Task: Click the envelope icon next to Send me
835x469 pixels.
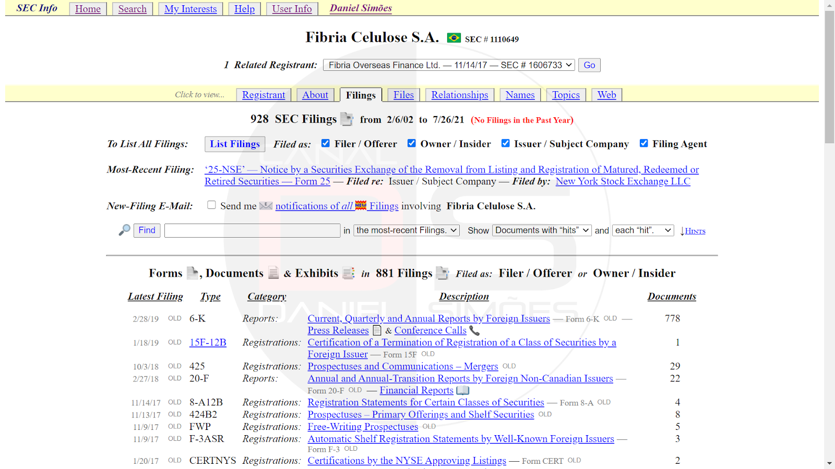Action: (x=266, y=206)
